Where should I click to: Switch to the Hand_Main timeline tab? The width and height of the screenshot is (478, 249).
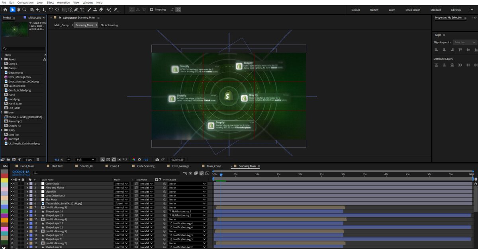[x=27, y=166]
